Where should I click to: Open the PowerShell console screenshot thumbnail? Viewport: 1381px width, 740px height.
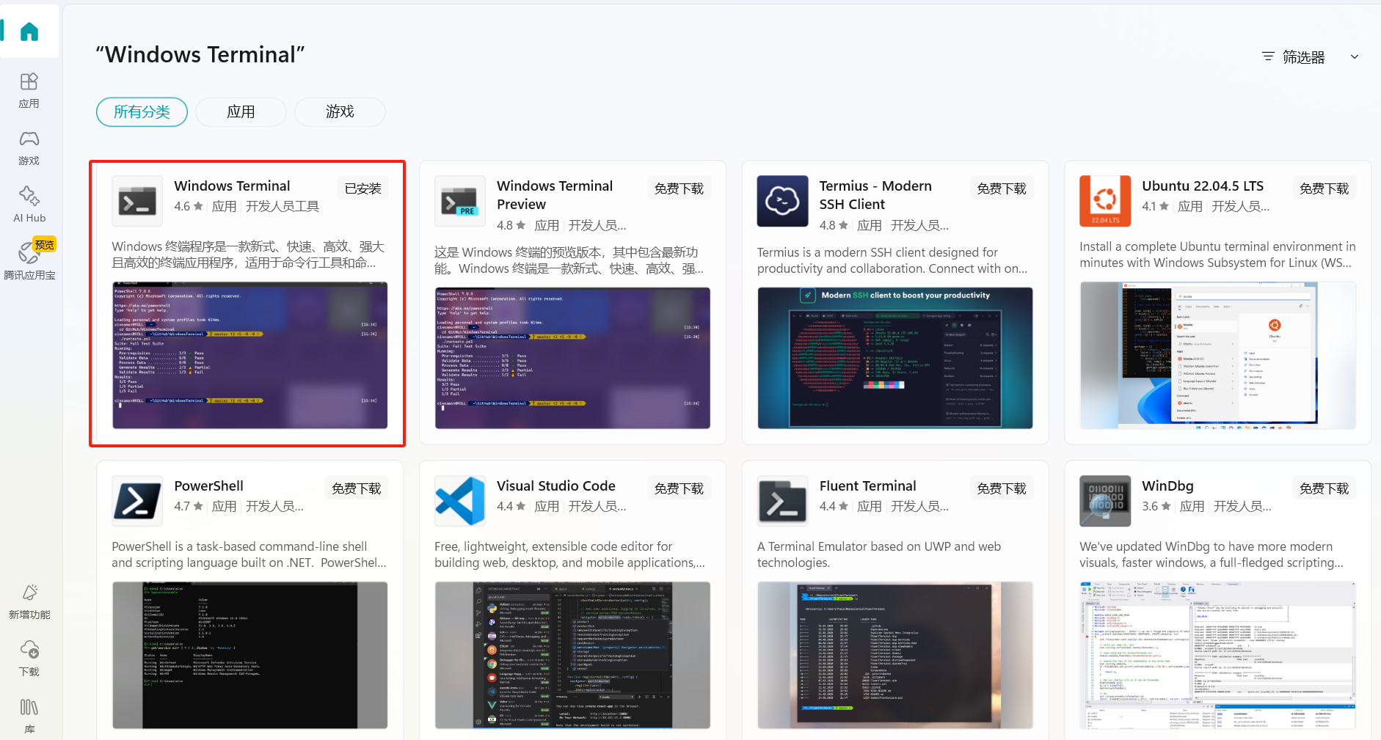250,655
